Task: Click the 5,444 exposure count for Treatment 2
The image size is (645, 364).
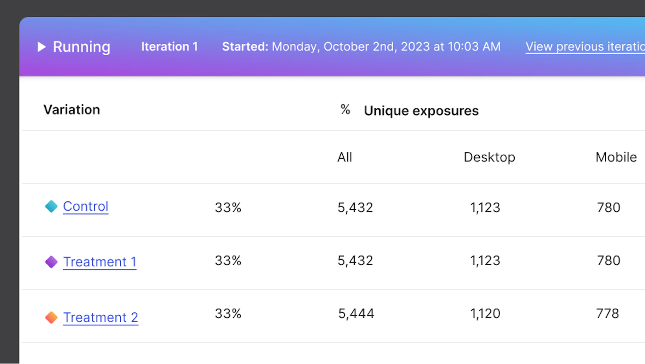Action: [356, 313]
